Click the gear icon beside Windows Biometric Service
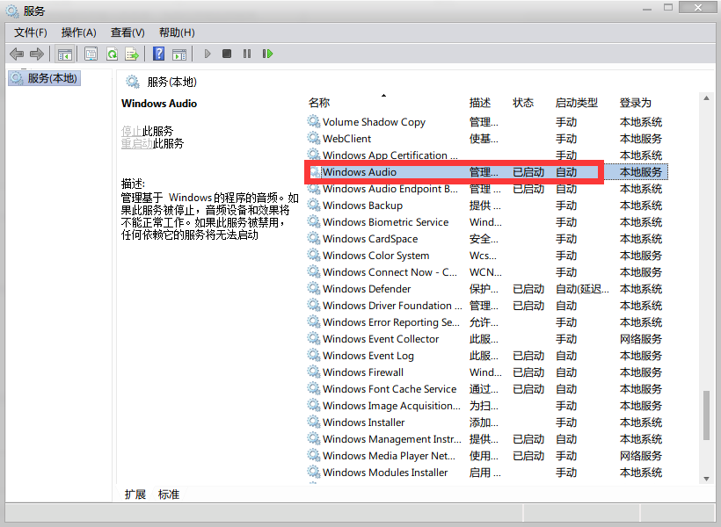The image size is (721, 527). point(314,222)
